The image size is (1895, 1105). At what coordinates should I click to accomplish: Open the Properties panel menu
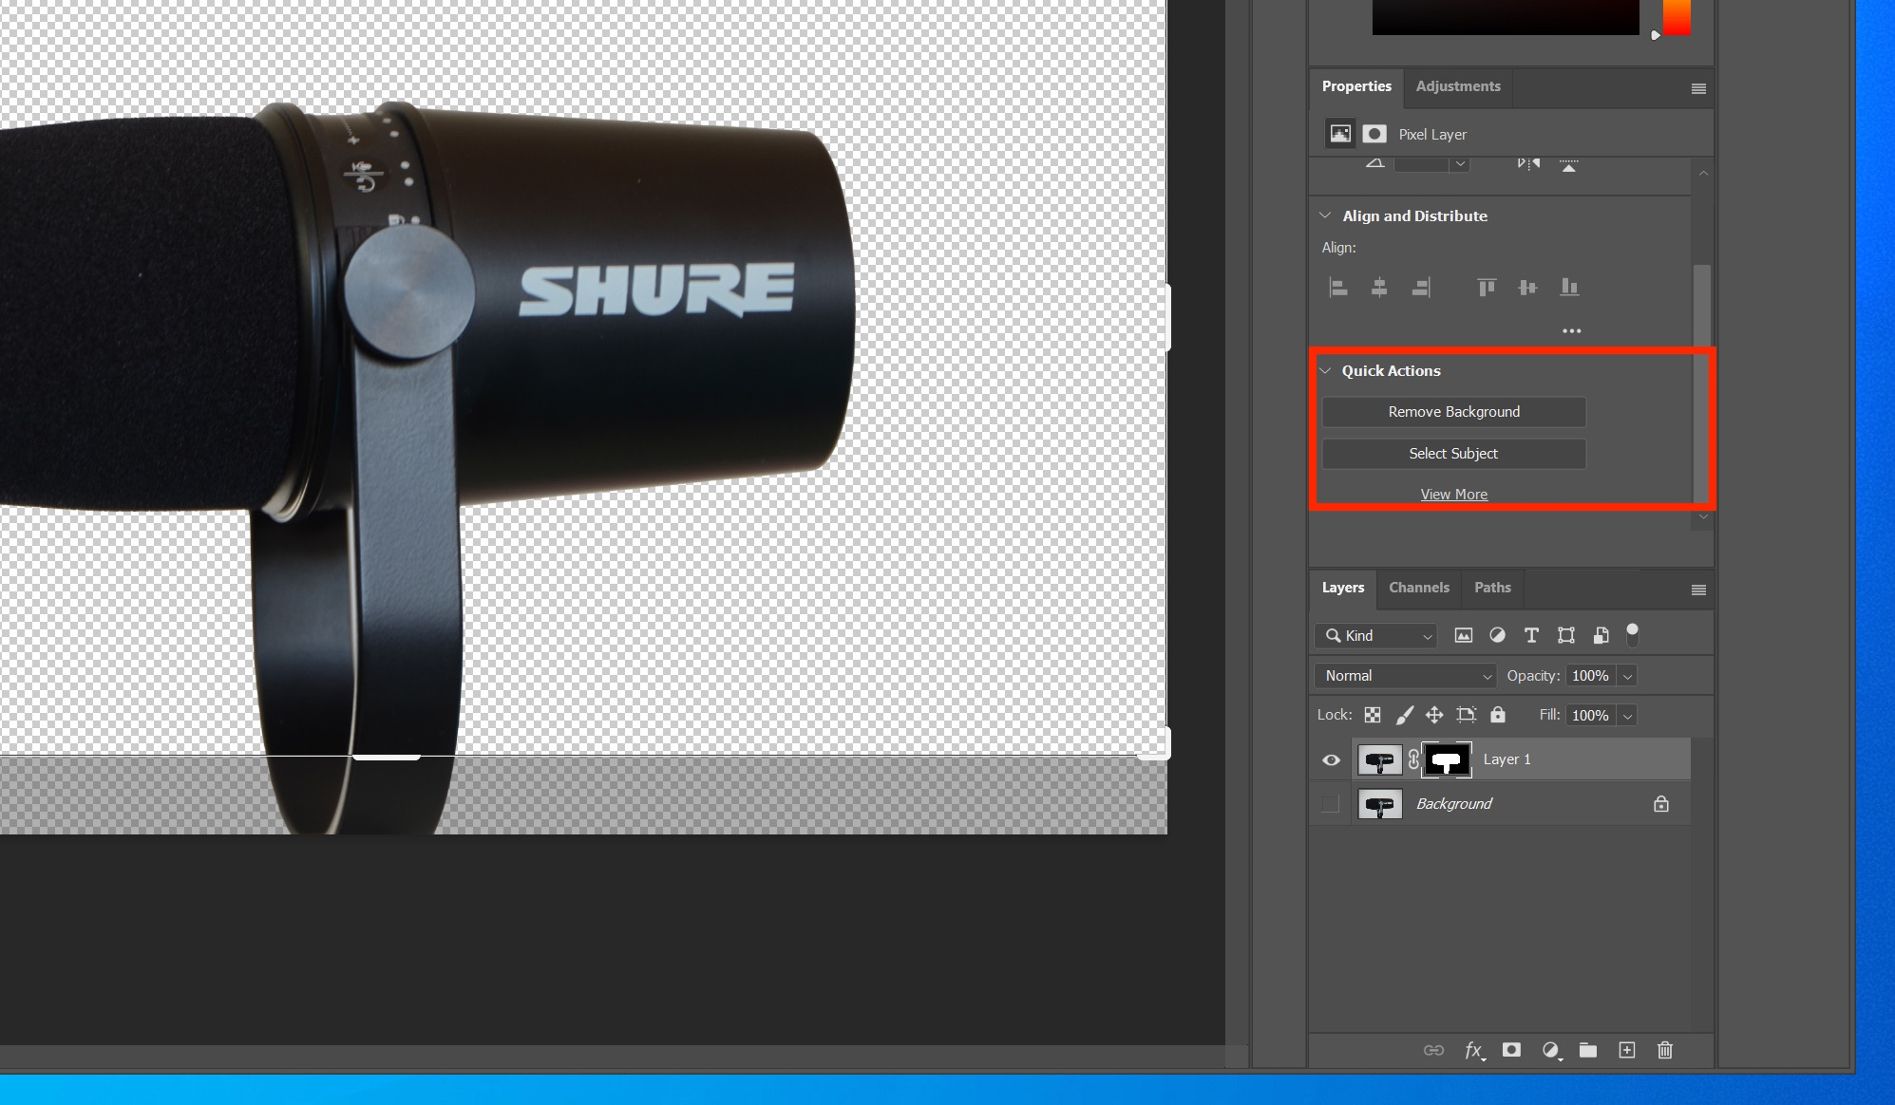[x=1698, y=88]
